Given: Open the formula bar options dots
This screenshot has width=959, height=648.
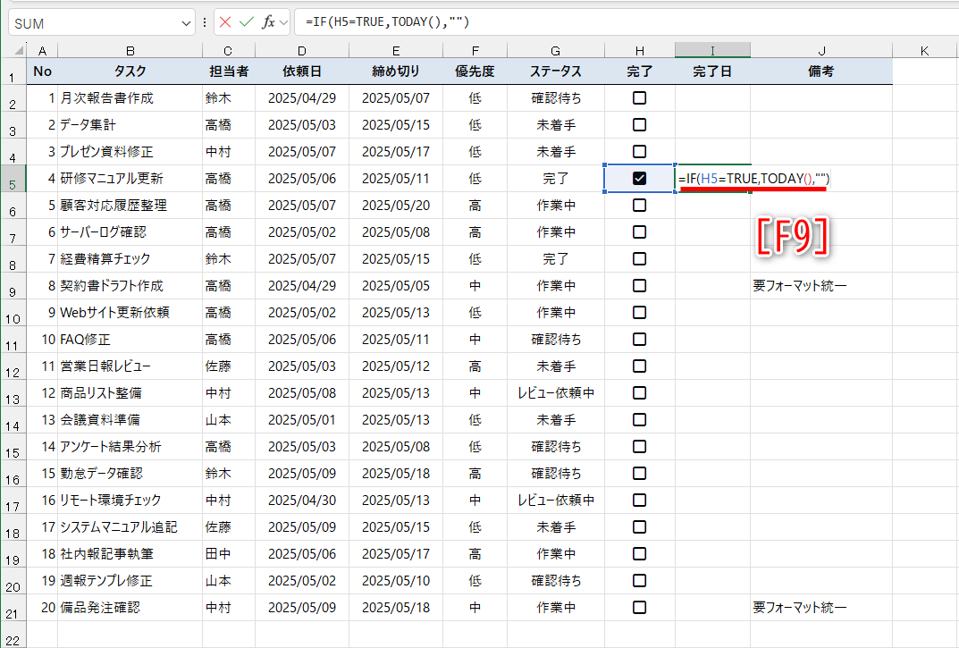Looking at the screenshot, I should click(205, 22).
